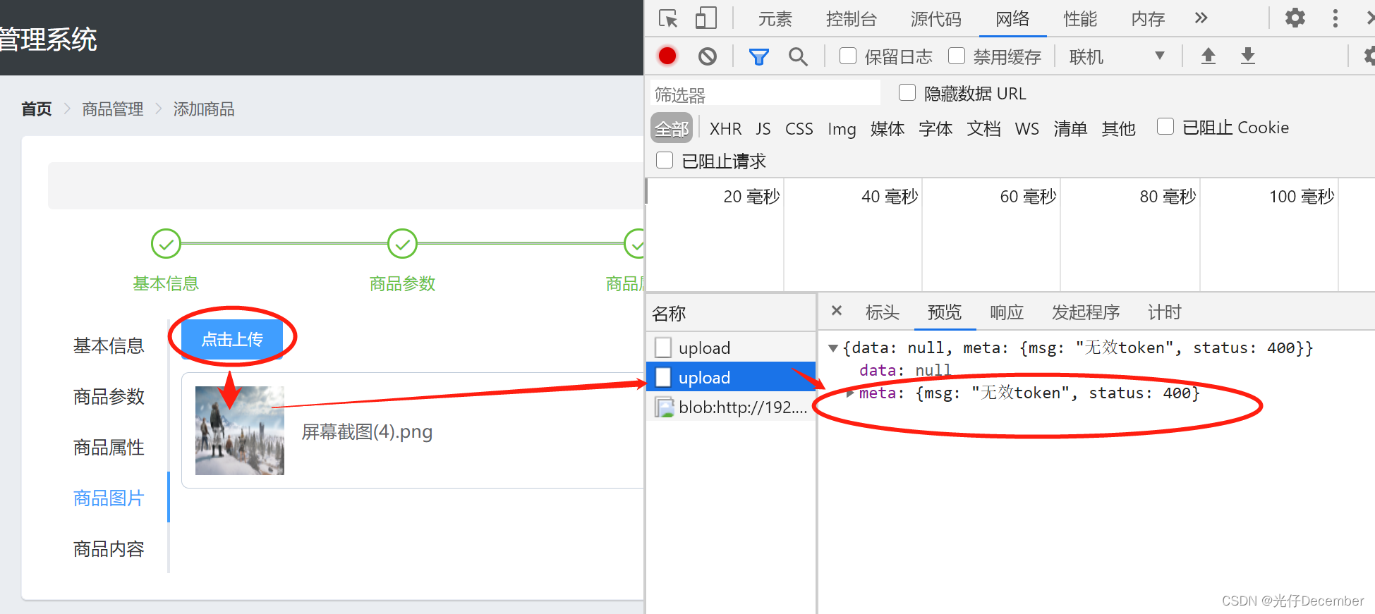Viewport: 1375px width, 614px height.
Task: Open the Timing tab 计时
Action: [1164, 312]
